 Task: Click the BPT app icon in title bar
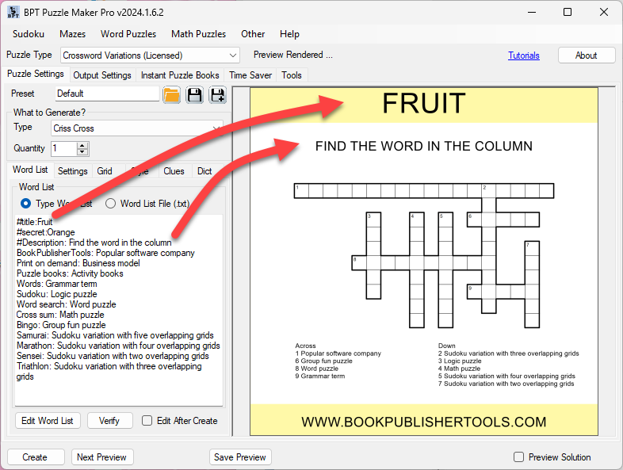[x=13, y=12]
